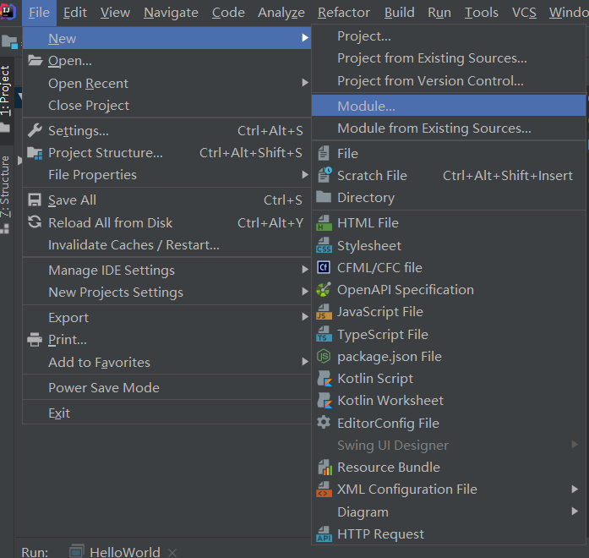This screenshot has height=558, width=589.
Task: Open the Code menu
Action: tap(228, 13)
